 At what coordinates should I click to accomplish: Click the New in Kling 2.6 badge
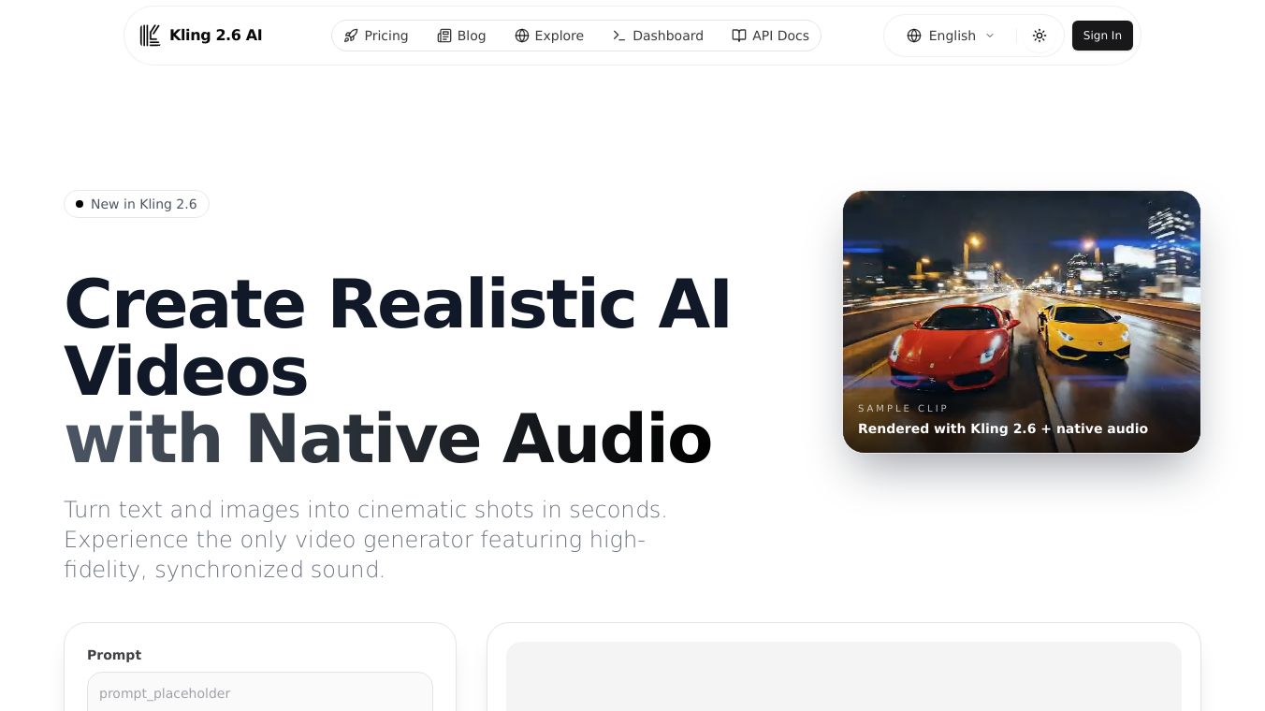click(137, 204)
